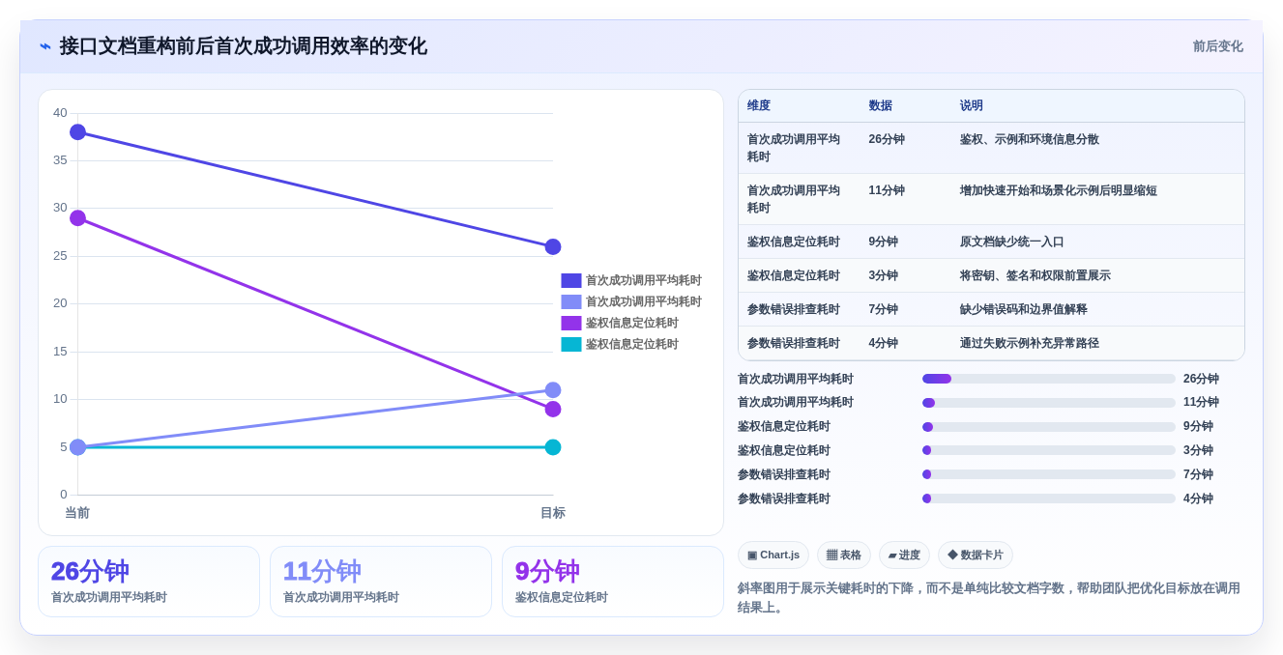Click the progress bar valued 11分钟
This screenshot has width=1283, height=655.
(1049, 402)
